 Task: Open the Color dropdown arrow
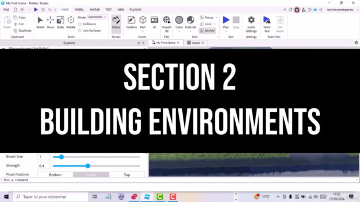pos(179,31)
